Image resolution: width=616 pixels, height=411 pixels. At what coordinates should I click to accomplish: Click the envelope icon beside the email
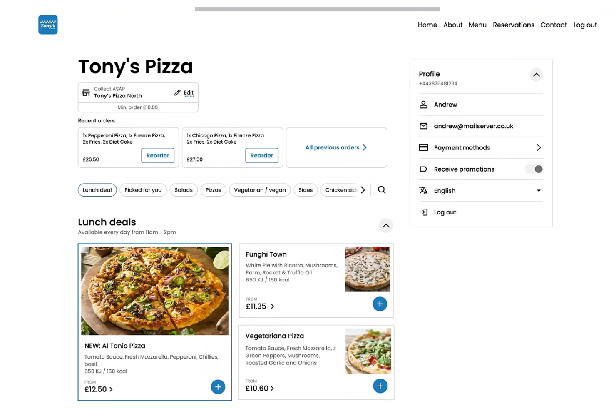click(423, 126)
